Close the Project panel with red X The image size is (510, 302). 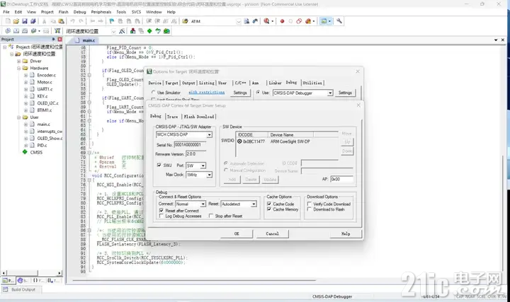pos(59,40)
